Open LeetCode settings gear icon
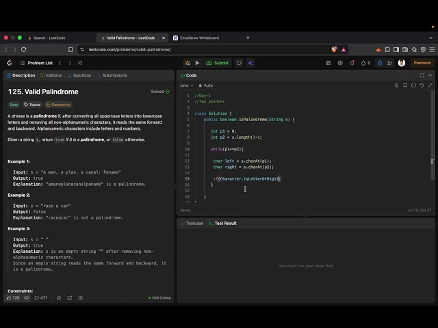Viewport: 438px width, 328px height. pos(340,63)
